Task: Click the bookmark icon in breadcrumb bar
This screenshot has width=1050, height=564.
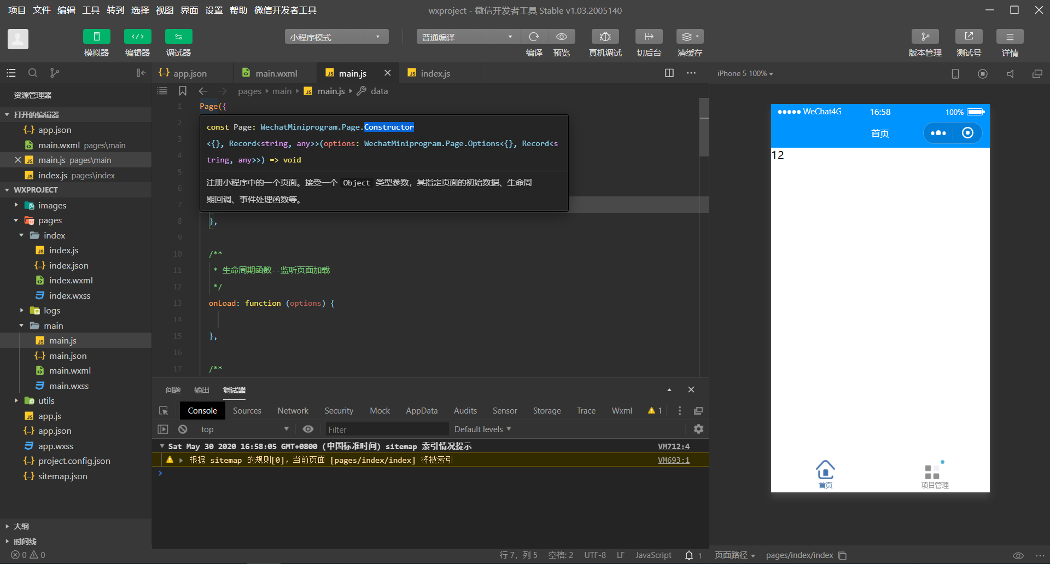Action: [x=183, y=91]
